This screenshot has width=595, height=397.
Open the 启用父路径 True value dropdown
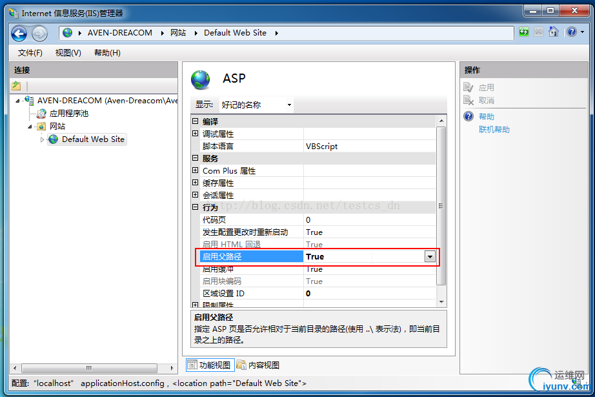[430, 256]
